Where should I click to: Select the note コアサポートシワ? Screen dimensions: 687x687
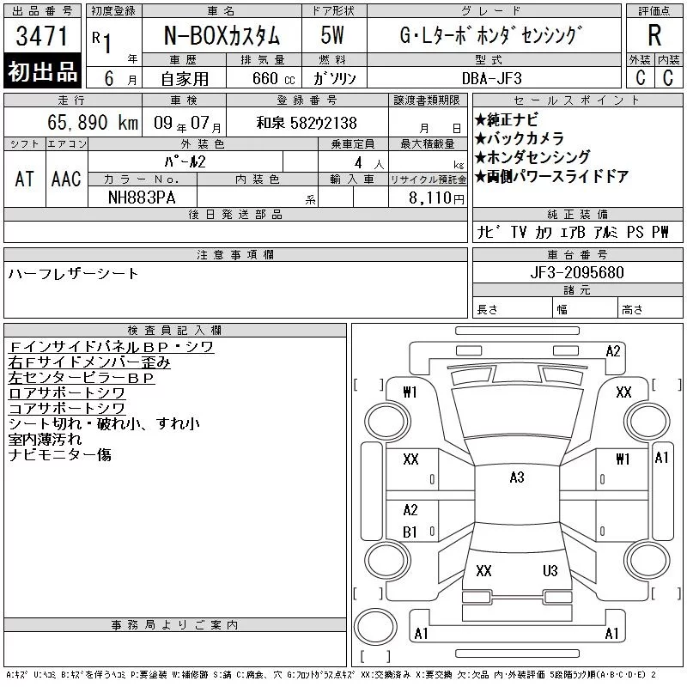click(x=67, y=409)
